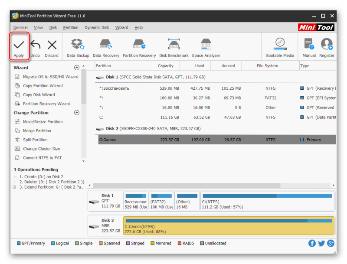Open the Google Plus share icon
347x264 pixels.
[331, 244]
